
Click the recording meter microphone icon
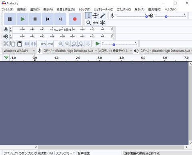click(6, 29)
